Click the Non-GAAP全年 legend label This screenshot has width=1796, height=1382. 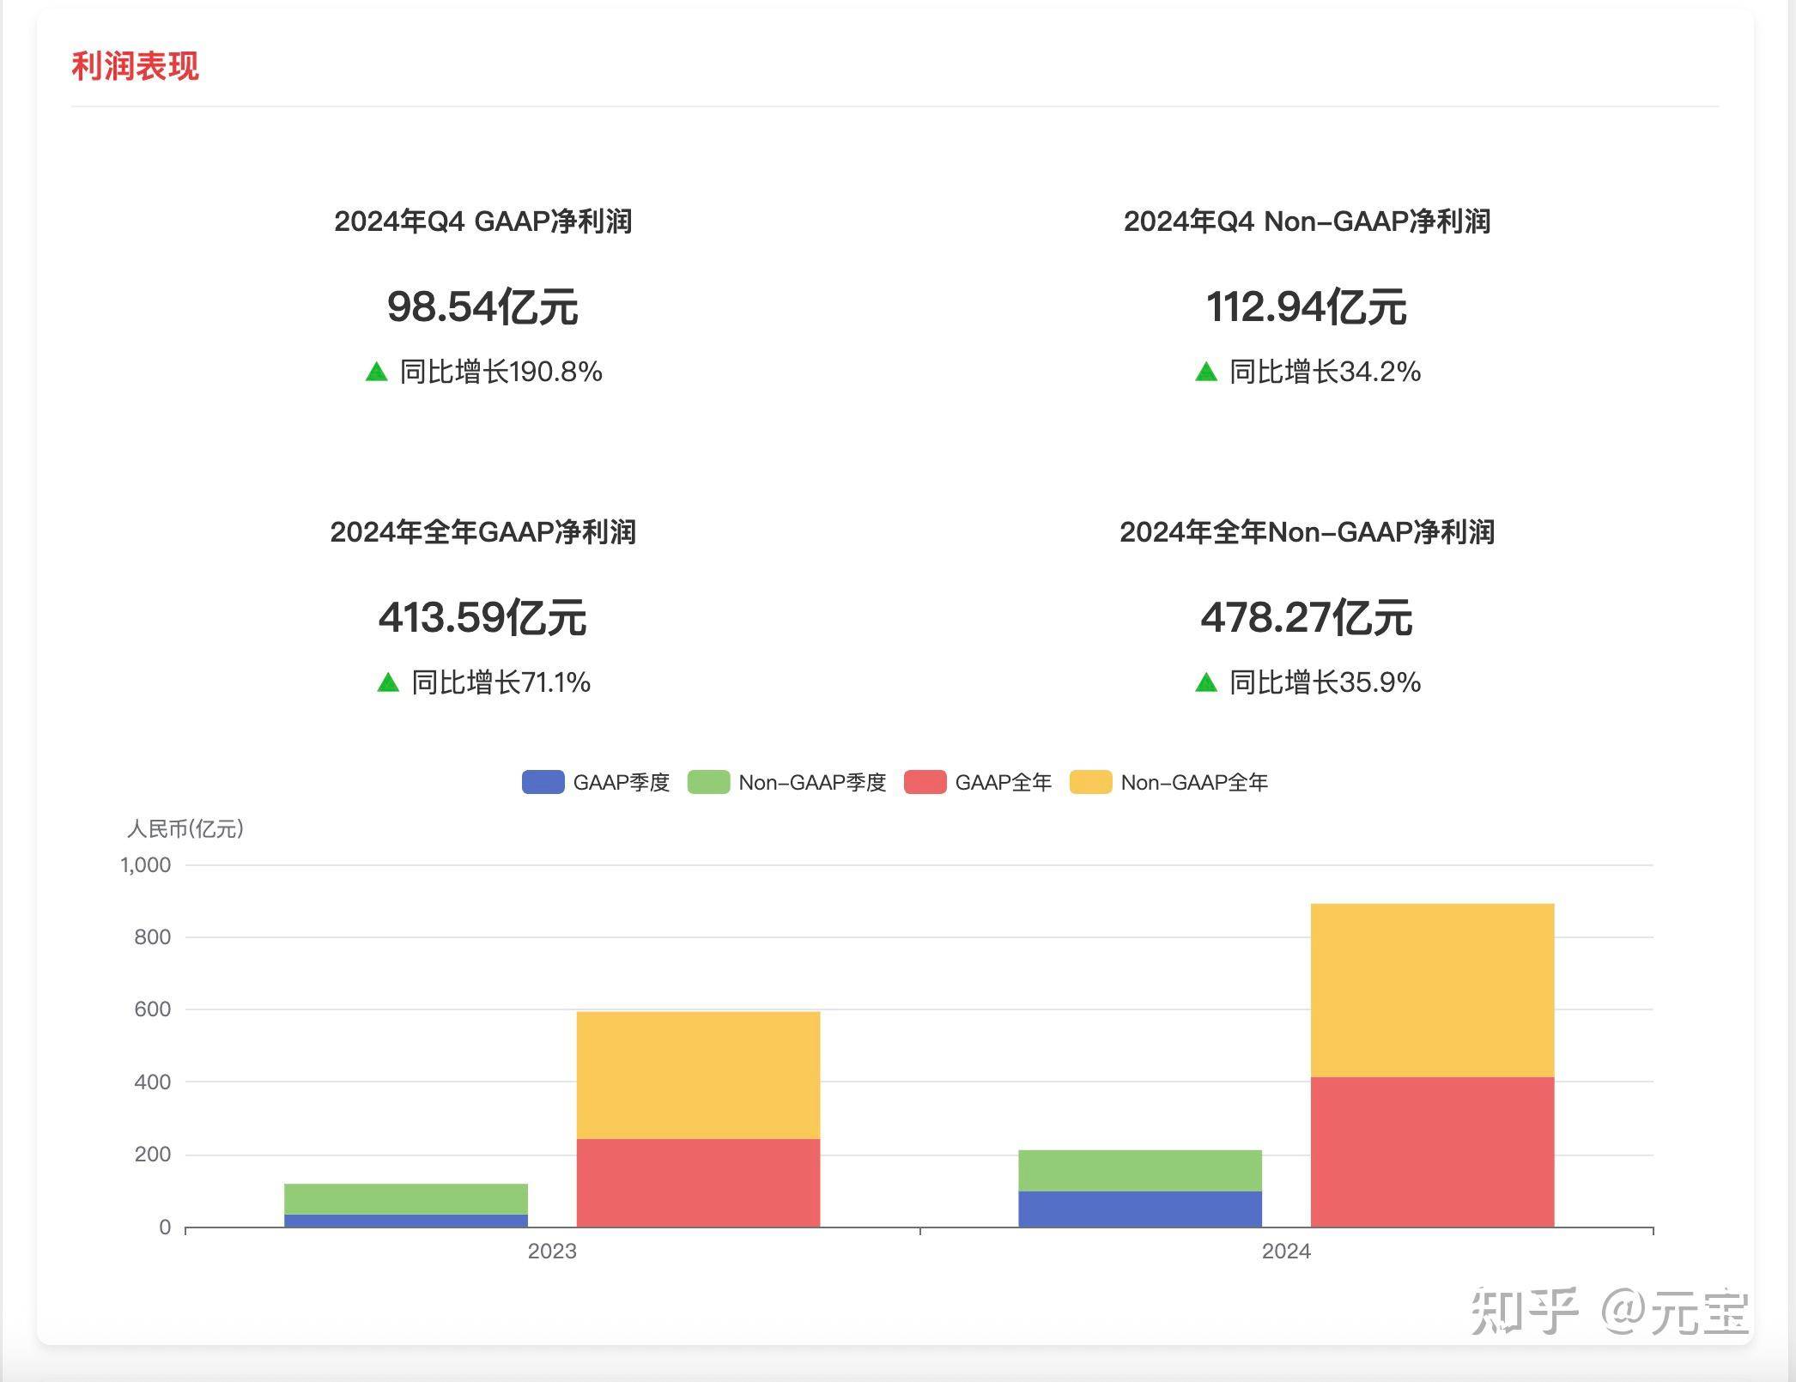coord(1194,783)
